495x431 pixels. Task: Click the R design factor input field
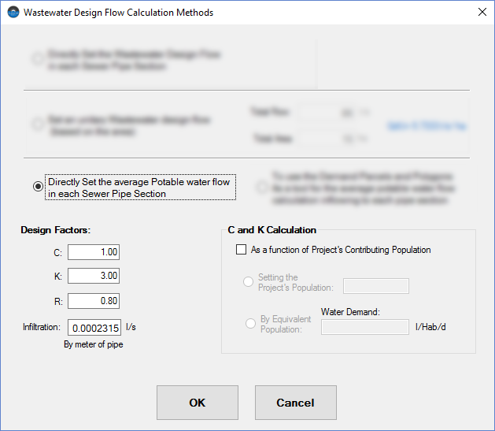pyautogui.click(x=94, y=300)
